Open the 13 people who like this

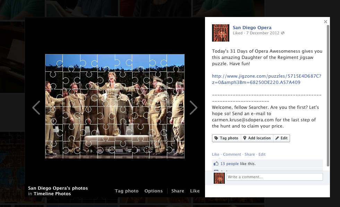pyautogui.click(x=229, y=164)
